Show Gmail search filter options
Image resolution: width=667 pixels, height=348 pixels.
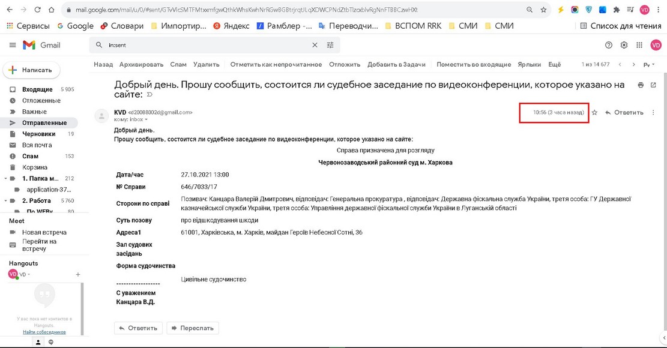(330, 45)
